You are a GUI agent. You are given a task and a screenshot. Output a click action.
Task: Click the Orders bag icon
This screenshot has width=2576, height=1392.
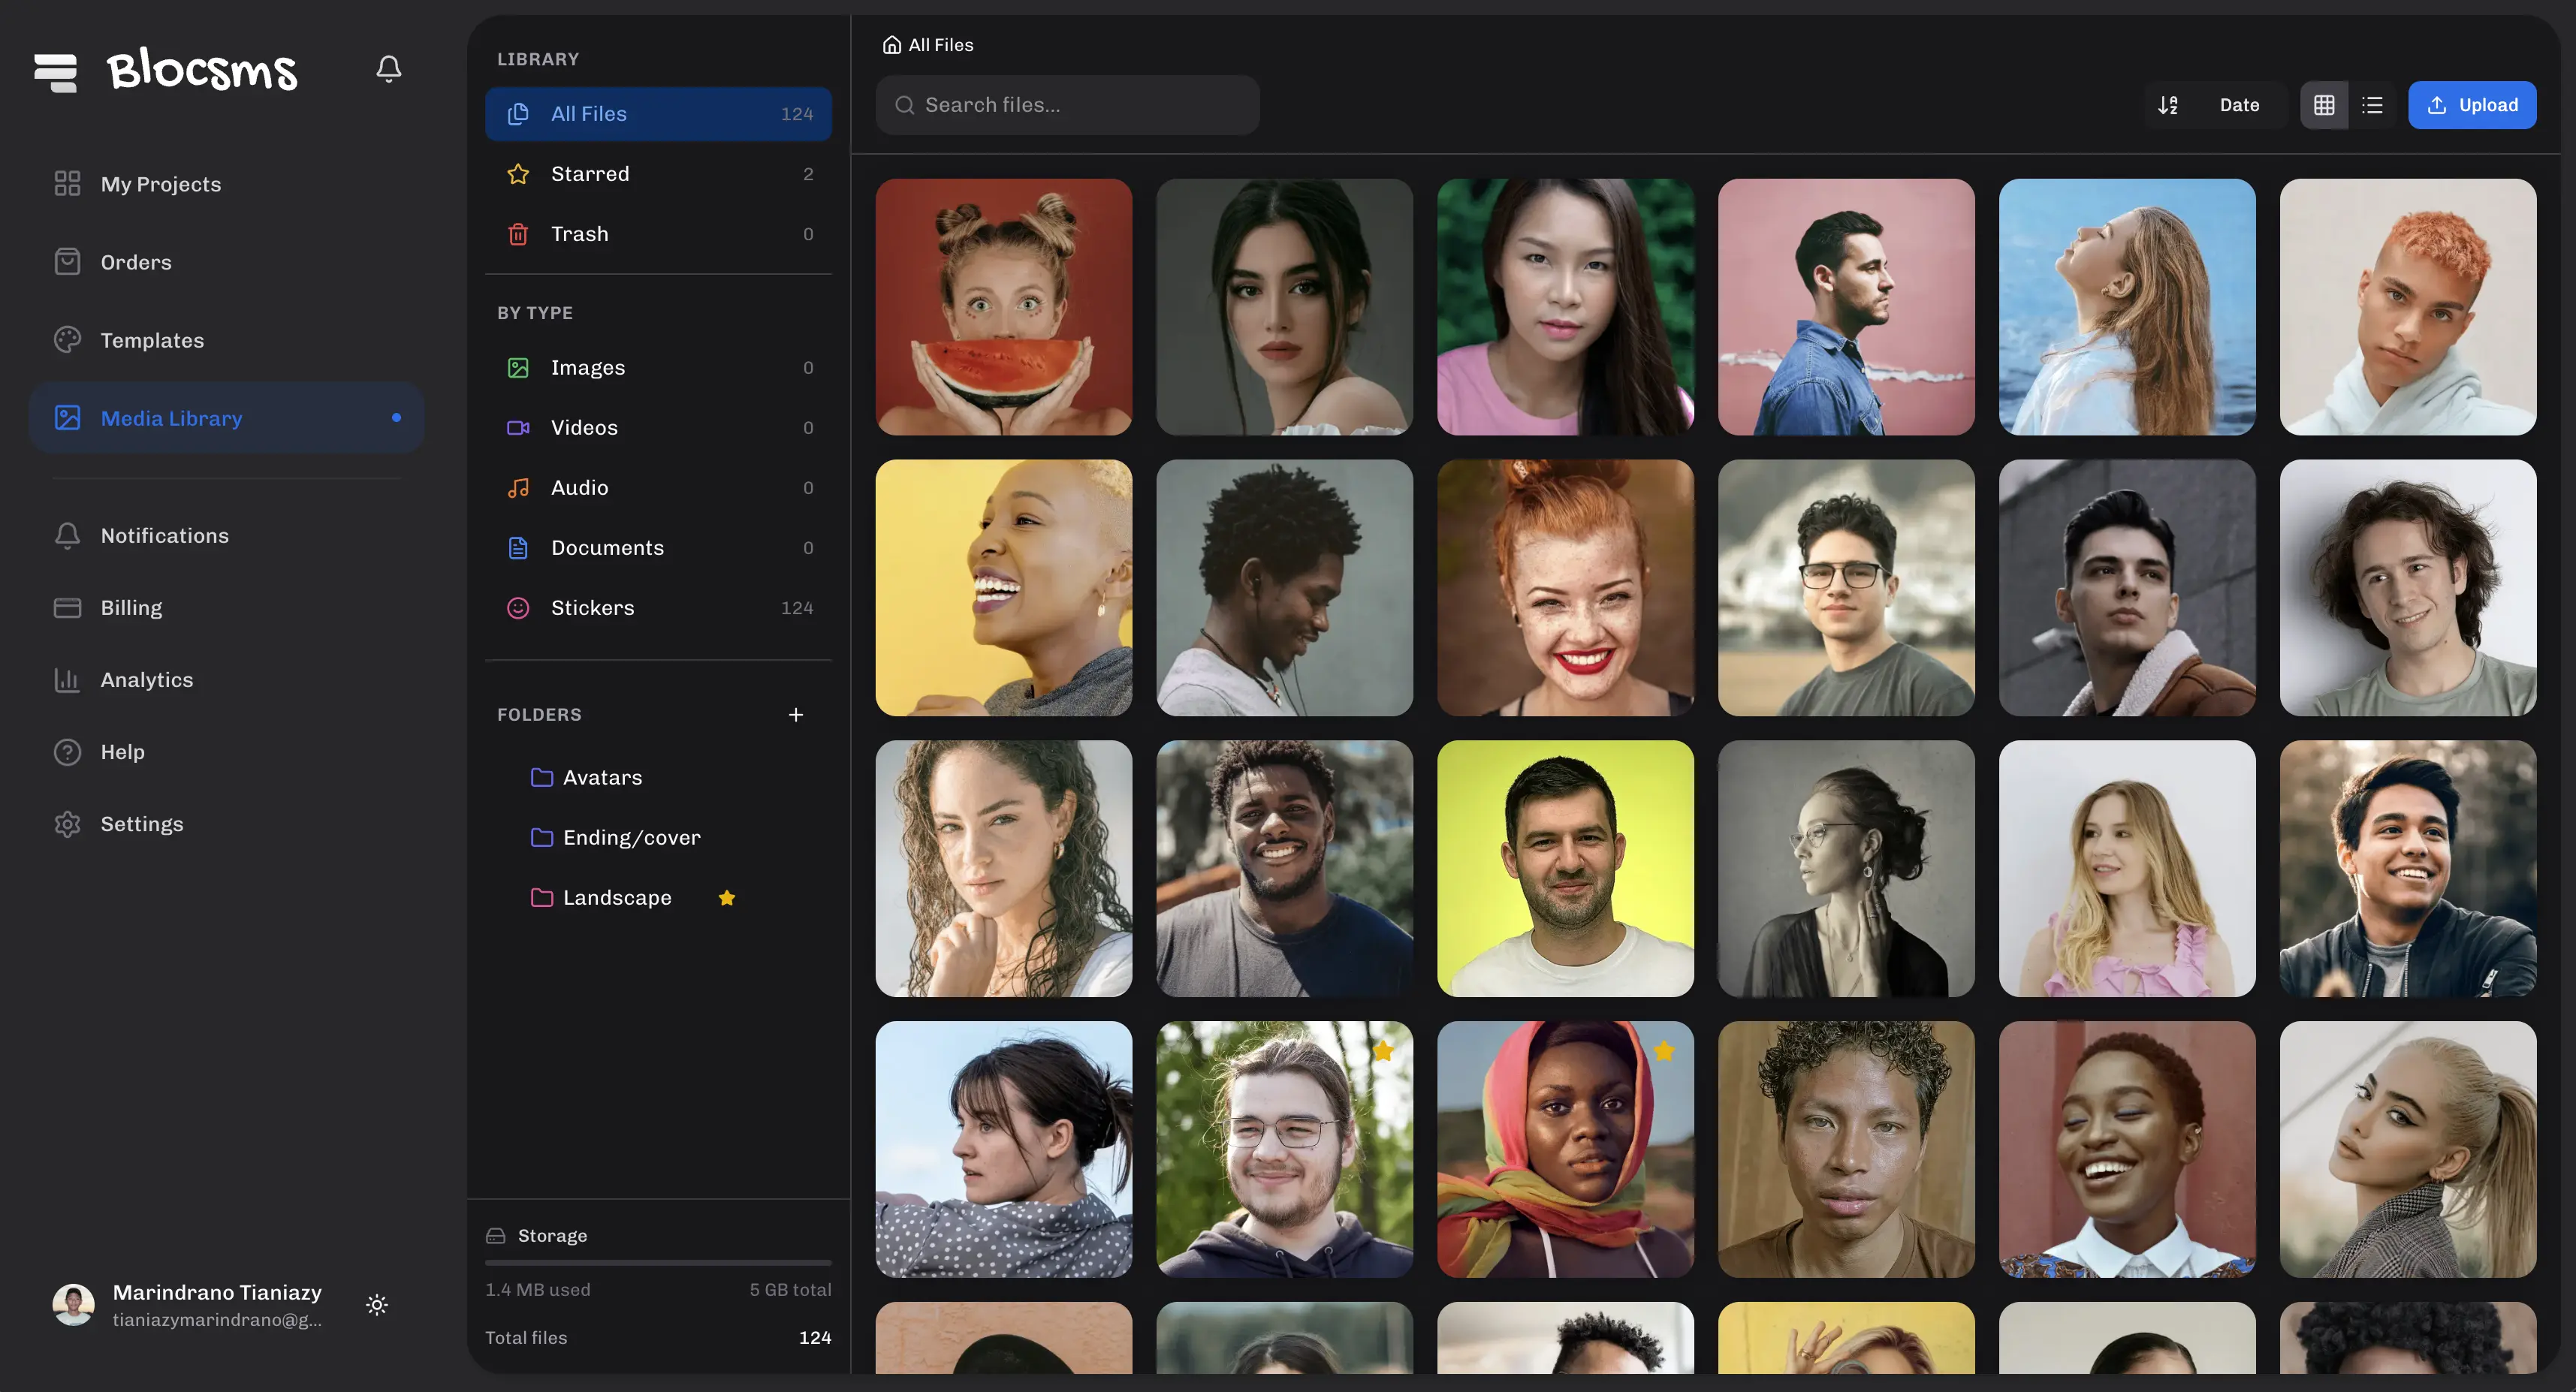click(67, 262)
